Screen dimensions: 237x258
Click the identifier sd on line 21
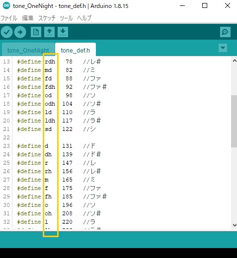point(48,129)
